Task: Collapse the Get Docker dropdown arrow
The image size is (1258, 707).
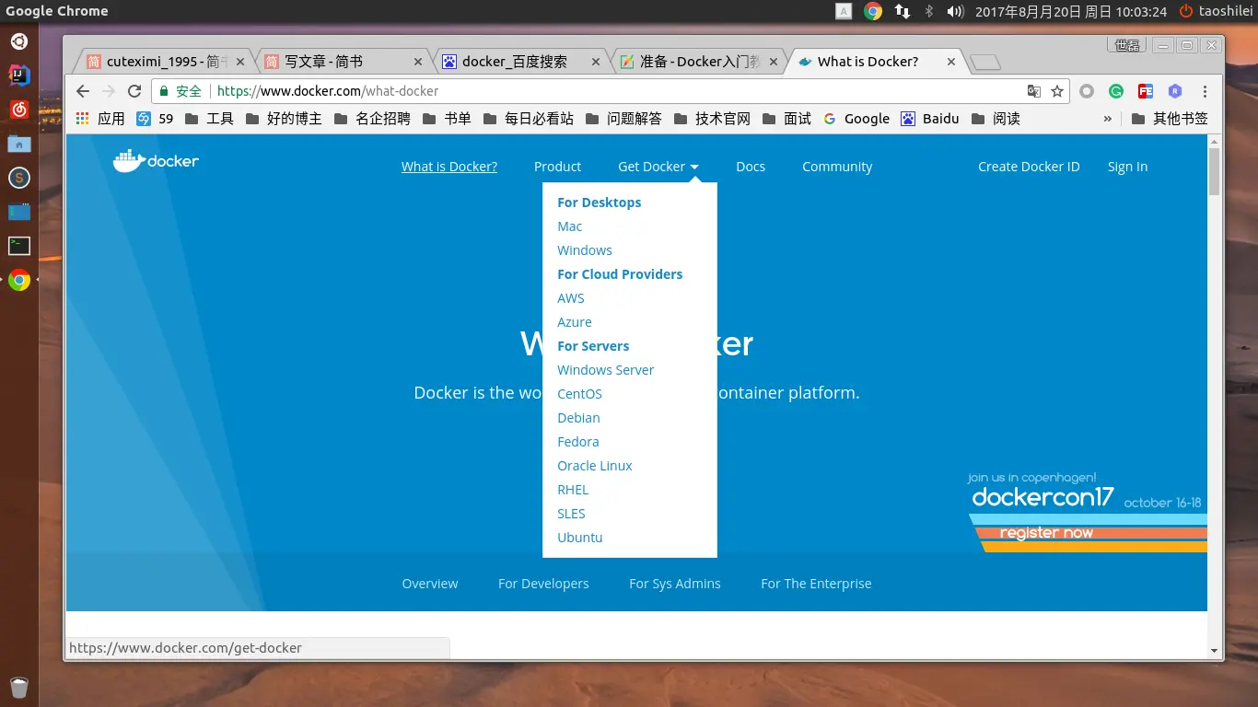Action: pyautogui.click(x=694, y=167)
